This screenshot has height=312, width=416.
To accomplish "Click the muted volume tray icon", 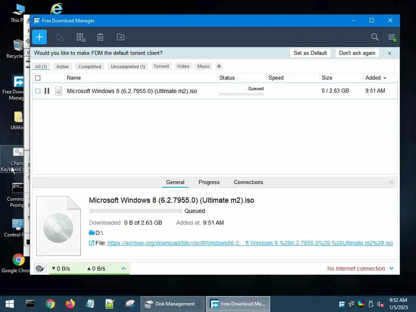I will point(380,304).
